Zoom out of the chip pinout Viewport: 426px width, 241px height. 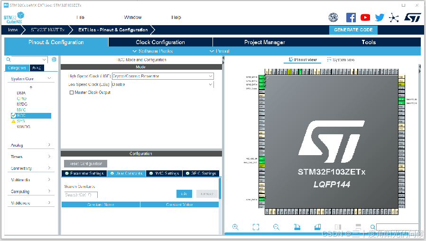pyautogui.click(x=276, y=227)
